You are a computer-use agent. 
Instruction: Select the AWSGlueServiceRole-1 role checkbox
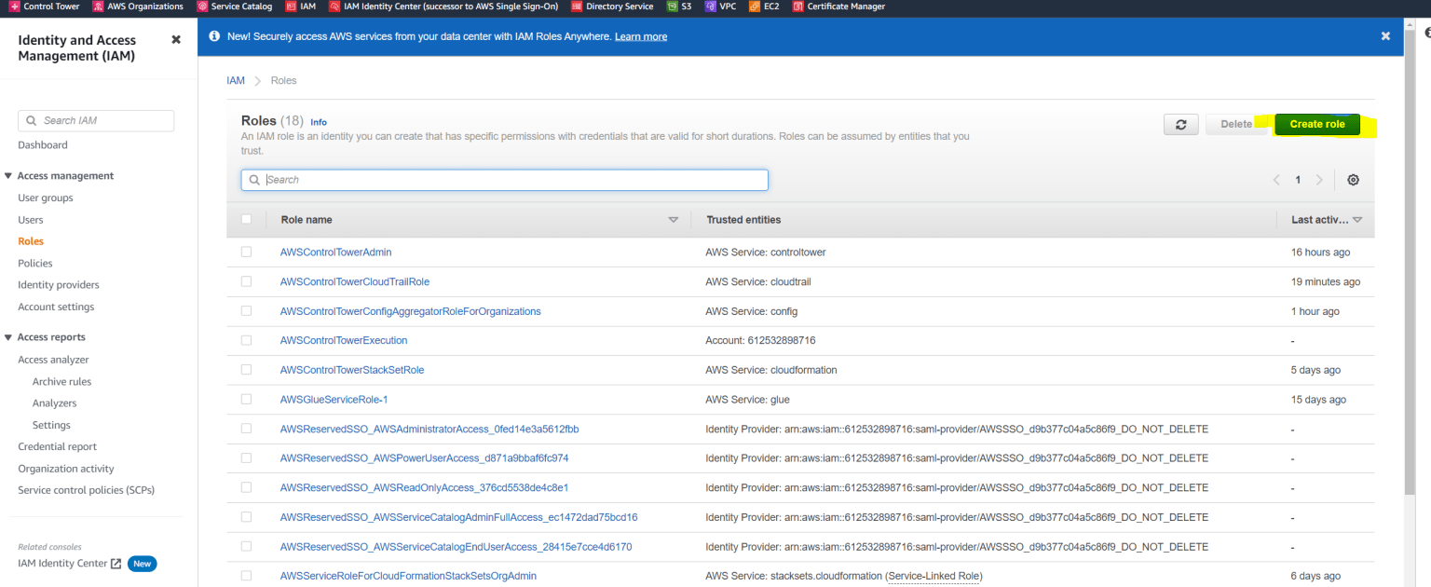coord(247,399)
